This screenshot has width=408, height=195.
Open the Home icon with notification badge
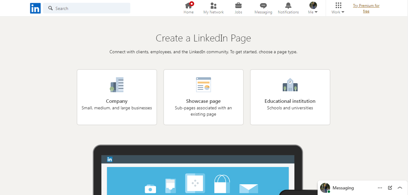coord(189,5)
